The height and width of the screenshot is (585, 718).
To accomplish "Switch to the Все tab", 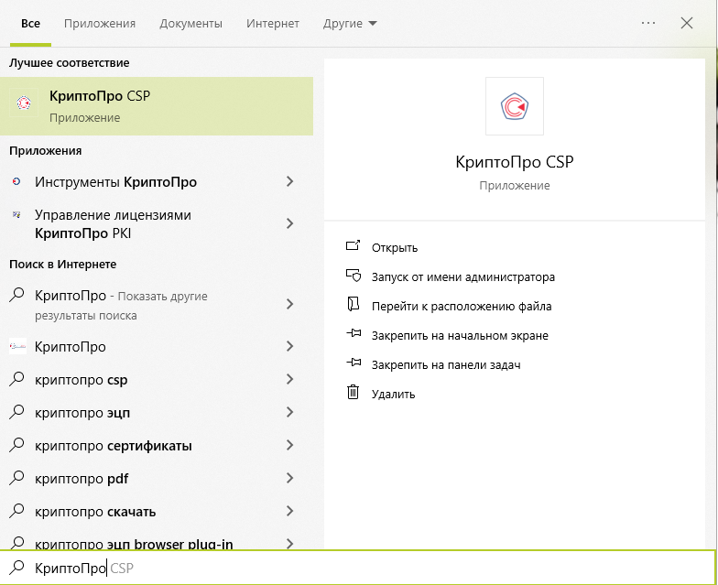I will click(x=30, y=24).
